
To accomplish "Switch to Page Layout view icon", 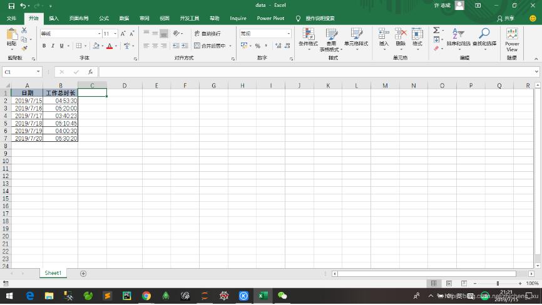I will [x=449, y=283].
